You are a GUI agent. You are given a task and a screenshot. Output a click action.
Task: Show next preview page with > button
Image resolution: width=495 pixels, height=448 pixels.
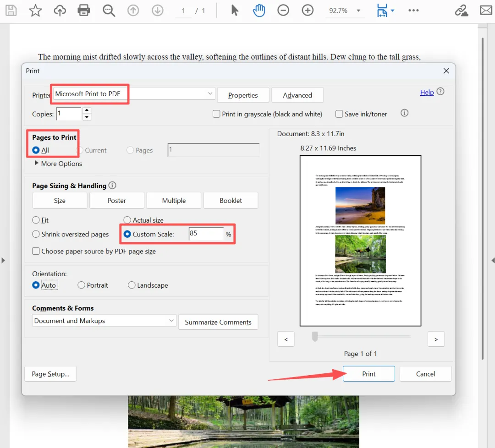pos(436,339)
